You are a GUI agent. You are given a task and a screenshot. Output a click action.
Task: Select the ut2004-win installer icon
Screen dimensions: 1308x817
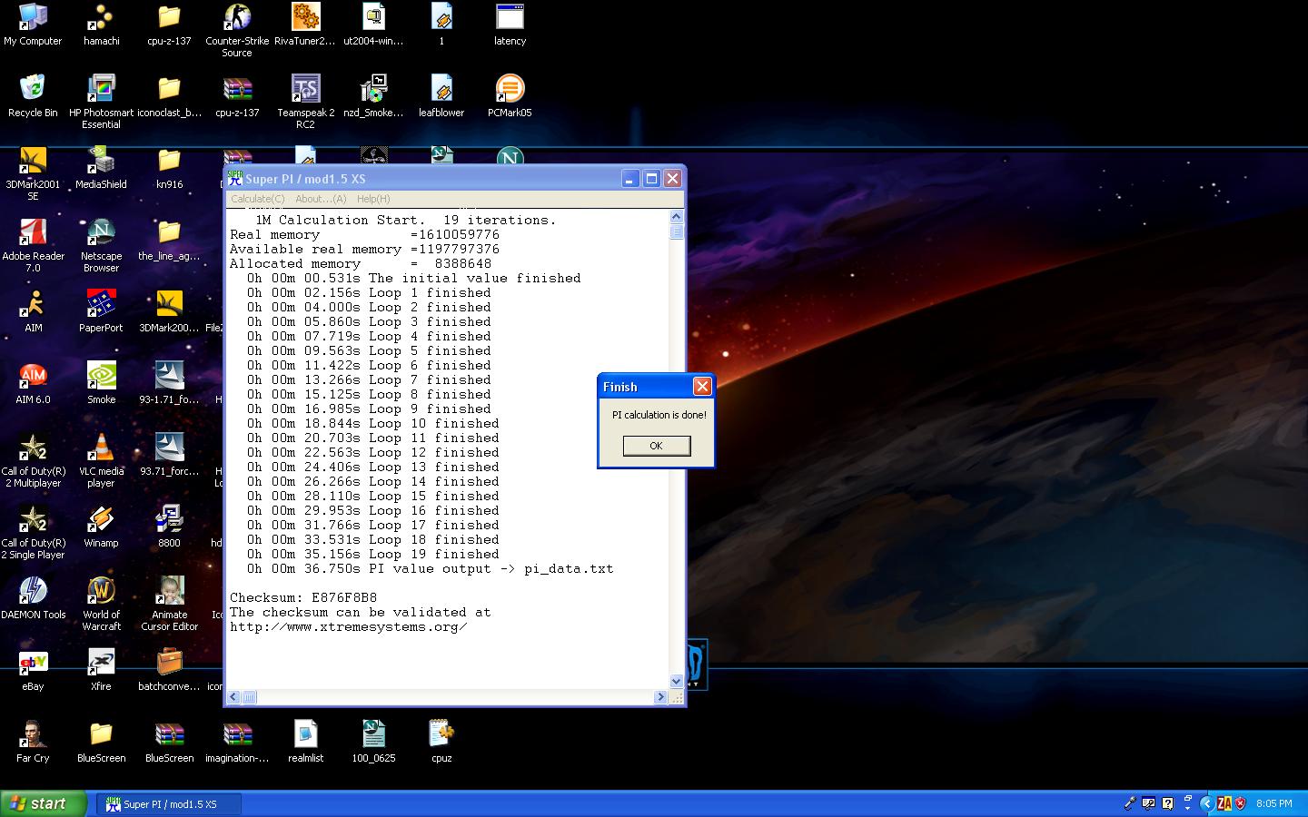[x=373, y=25]
